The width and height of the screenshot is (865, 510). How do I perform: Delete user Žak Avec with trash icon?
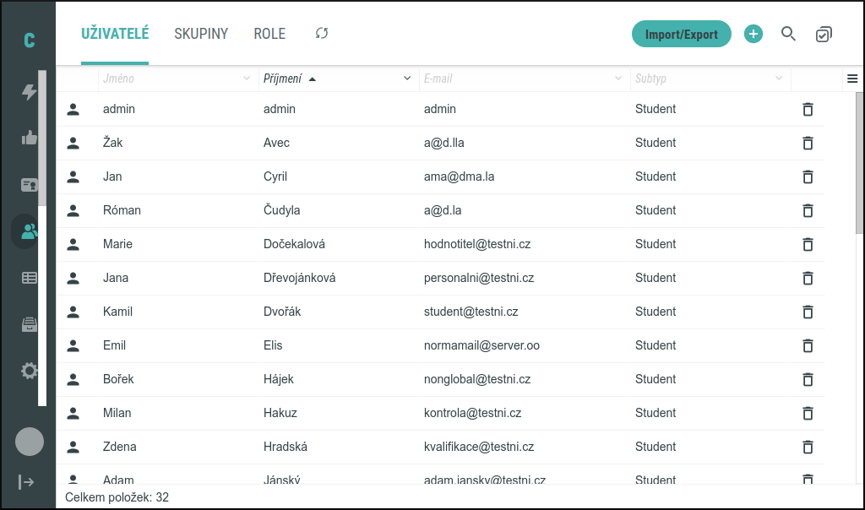808,143
